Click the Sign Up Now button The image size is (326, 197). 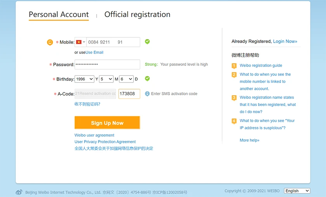pos(107,123)
